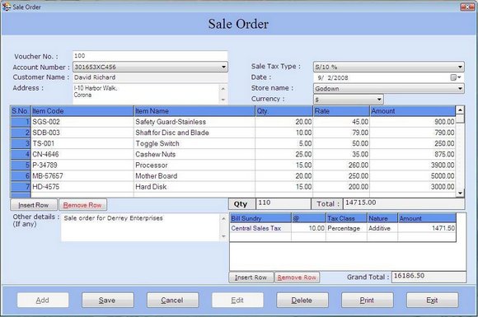The height and width of the screenshot is (317, 478).
Task: Click the item table scroll-up arrow
Action: click(460, 110)
